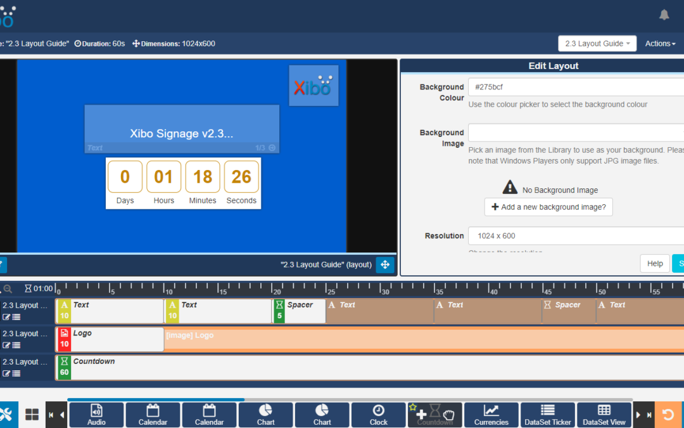Open the Resolution combo box
Viewport: 684px width, 428px height.
tap(576, 236)
